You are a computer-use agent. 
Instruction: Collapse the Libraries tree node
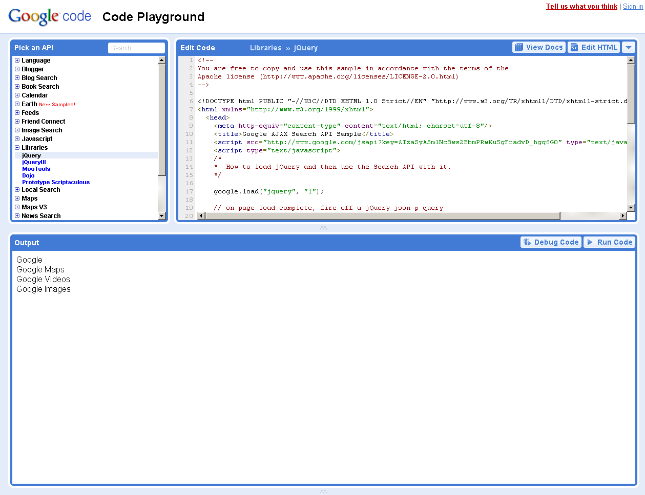click(x=17, y=148)
